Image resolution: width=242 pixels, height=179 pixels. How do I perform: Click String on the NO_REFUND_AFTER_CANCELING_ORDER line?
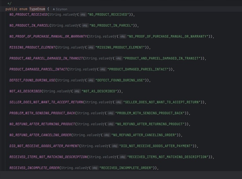coord(78,135)
